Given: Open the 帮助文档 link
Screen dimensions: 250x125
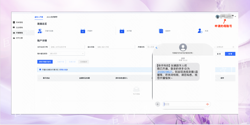Looking at the screenshot, I should (64, 70).
